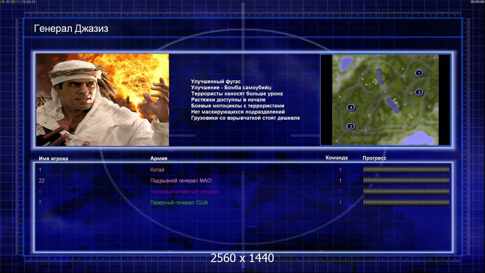
Task: Click start position marker 3 on the map
Action: [419, 92]
